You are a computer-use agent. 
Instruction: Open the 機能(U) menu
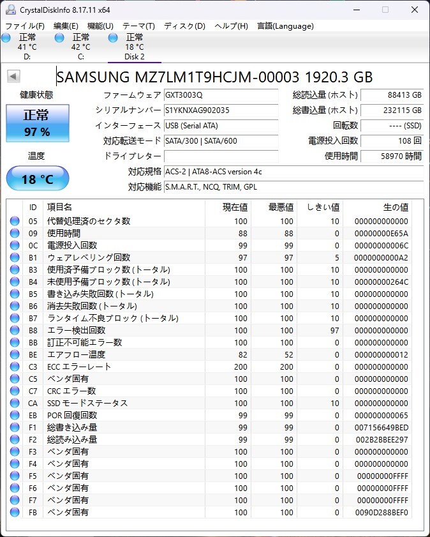coord(100,26)
